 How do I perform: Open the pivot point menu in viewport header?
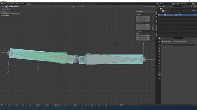click(79, 6)
